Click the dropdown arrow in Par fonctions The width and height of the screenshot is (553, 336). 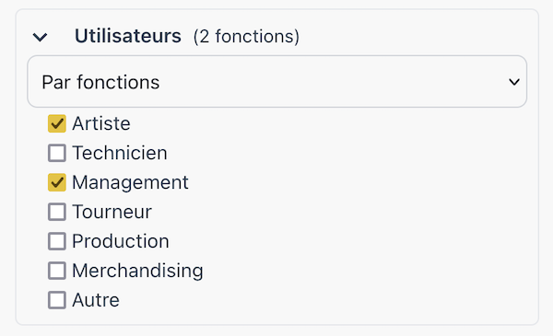click(x=514, y=82)
